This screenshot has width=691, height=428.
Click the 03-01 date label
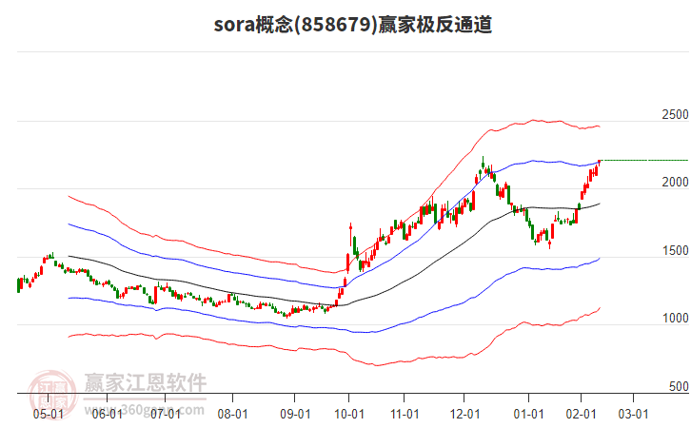[x=633, y=414]
